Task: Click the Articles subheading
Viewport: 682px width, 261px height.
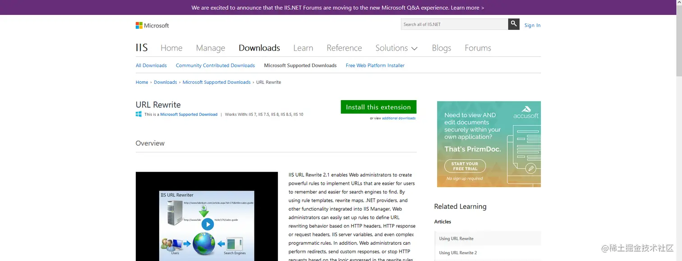Action: 442,221
